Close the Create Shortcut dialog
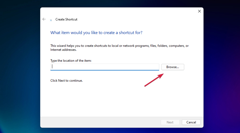The width and height of the screenshot is (240, 133). click(x=199, y=11)
